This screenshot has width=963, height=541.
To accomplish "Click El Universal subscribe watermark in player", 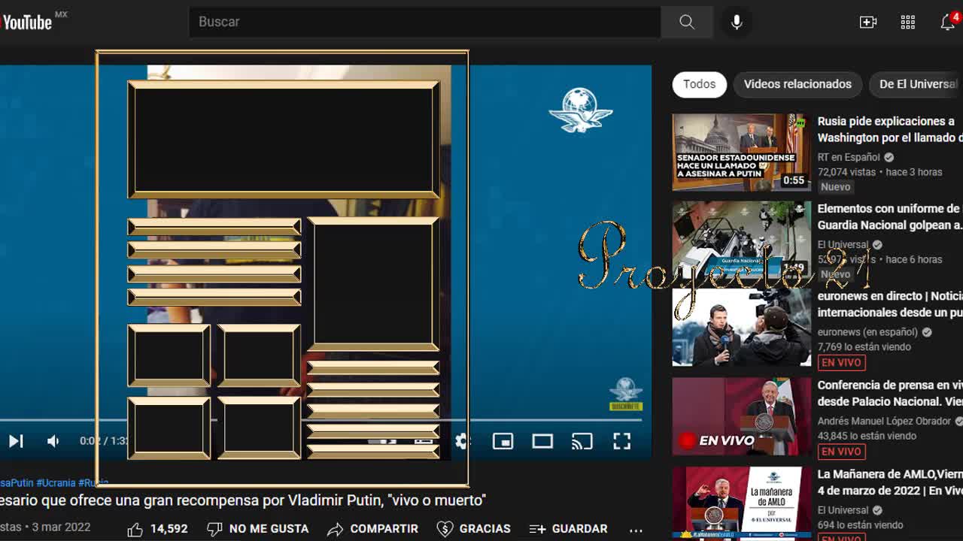I will (625, 394).
